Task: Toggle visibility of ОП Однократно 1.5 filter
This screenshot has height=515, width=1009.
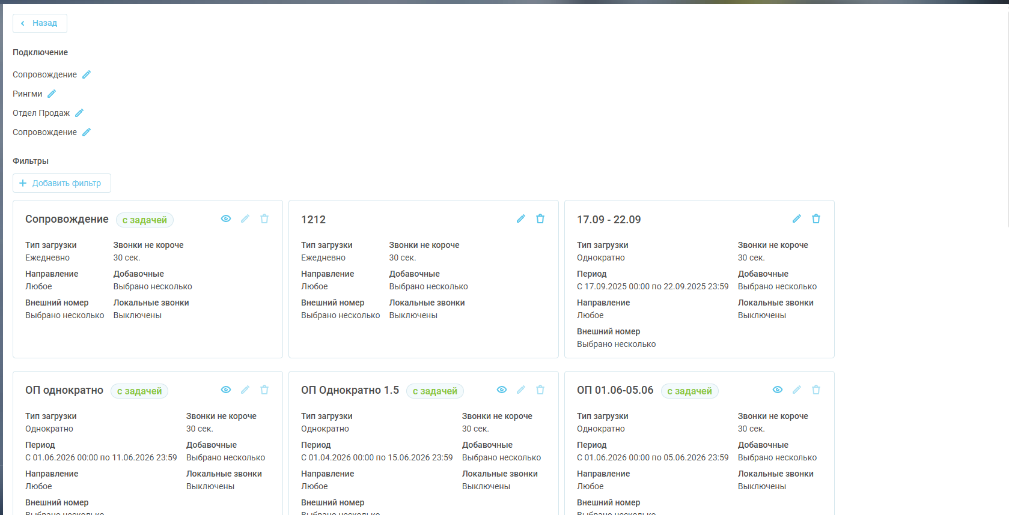Action: point(502,390)
